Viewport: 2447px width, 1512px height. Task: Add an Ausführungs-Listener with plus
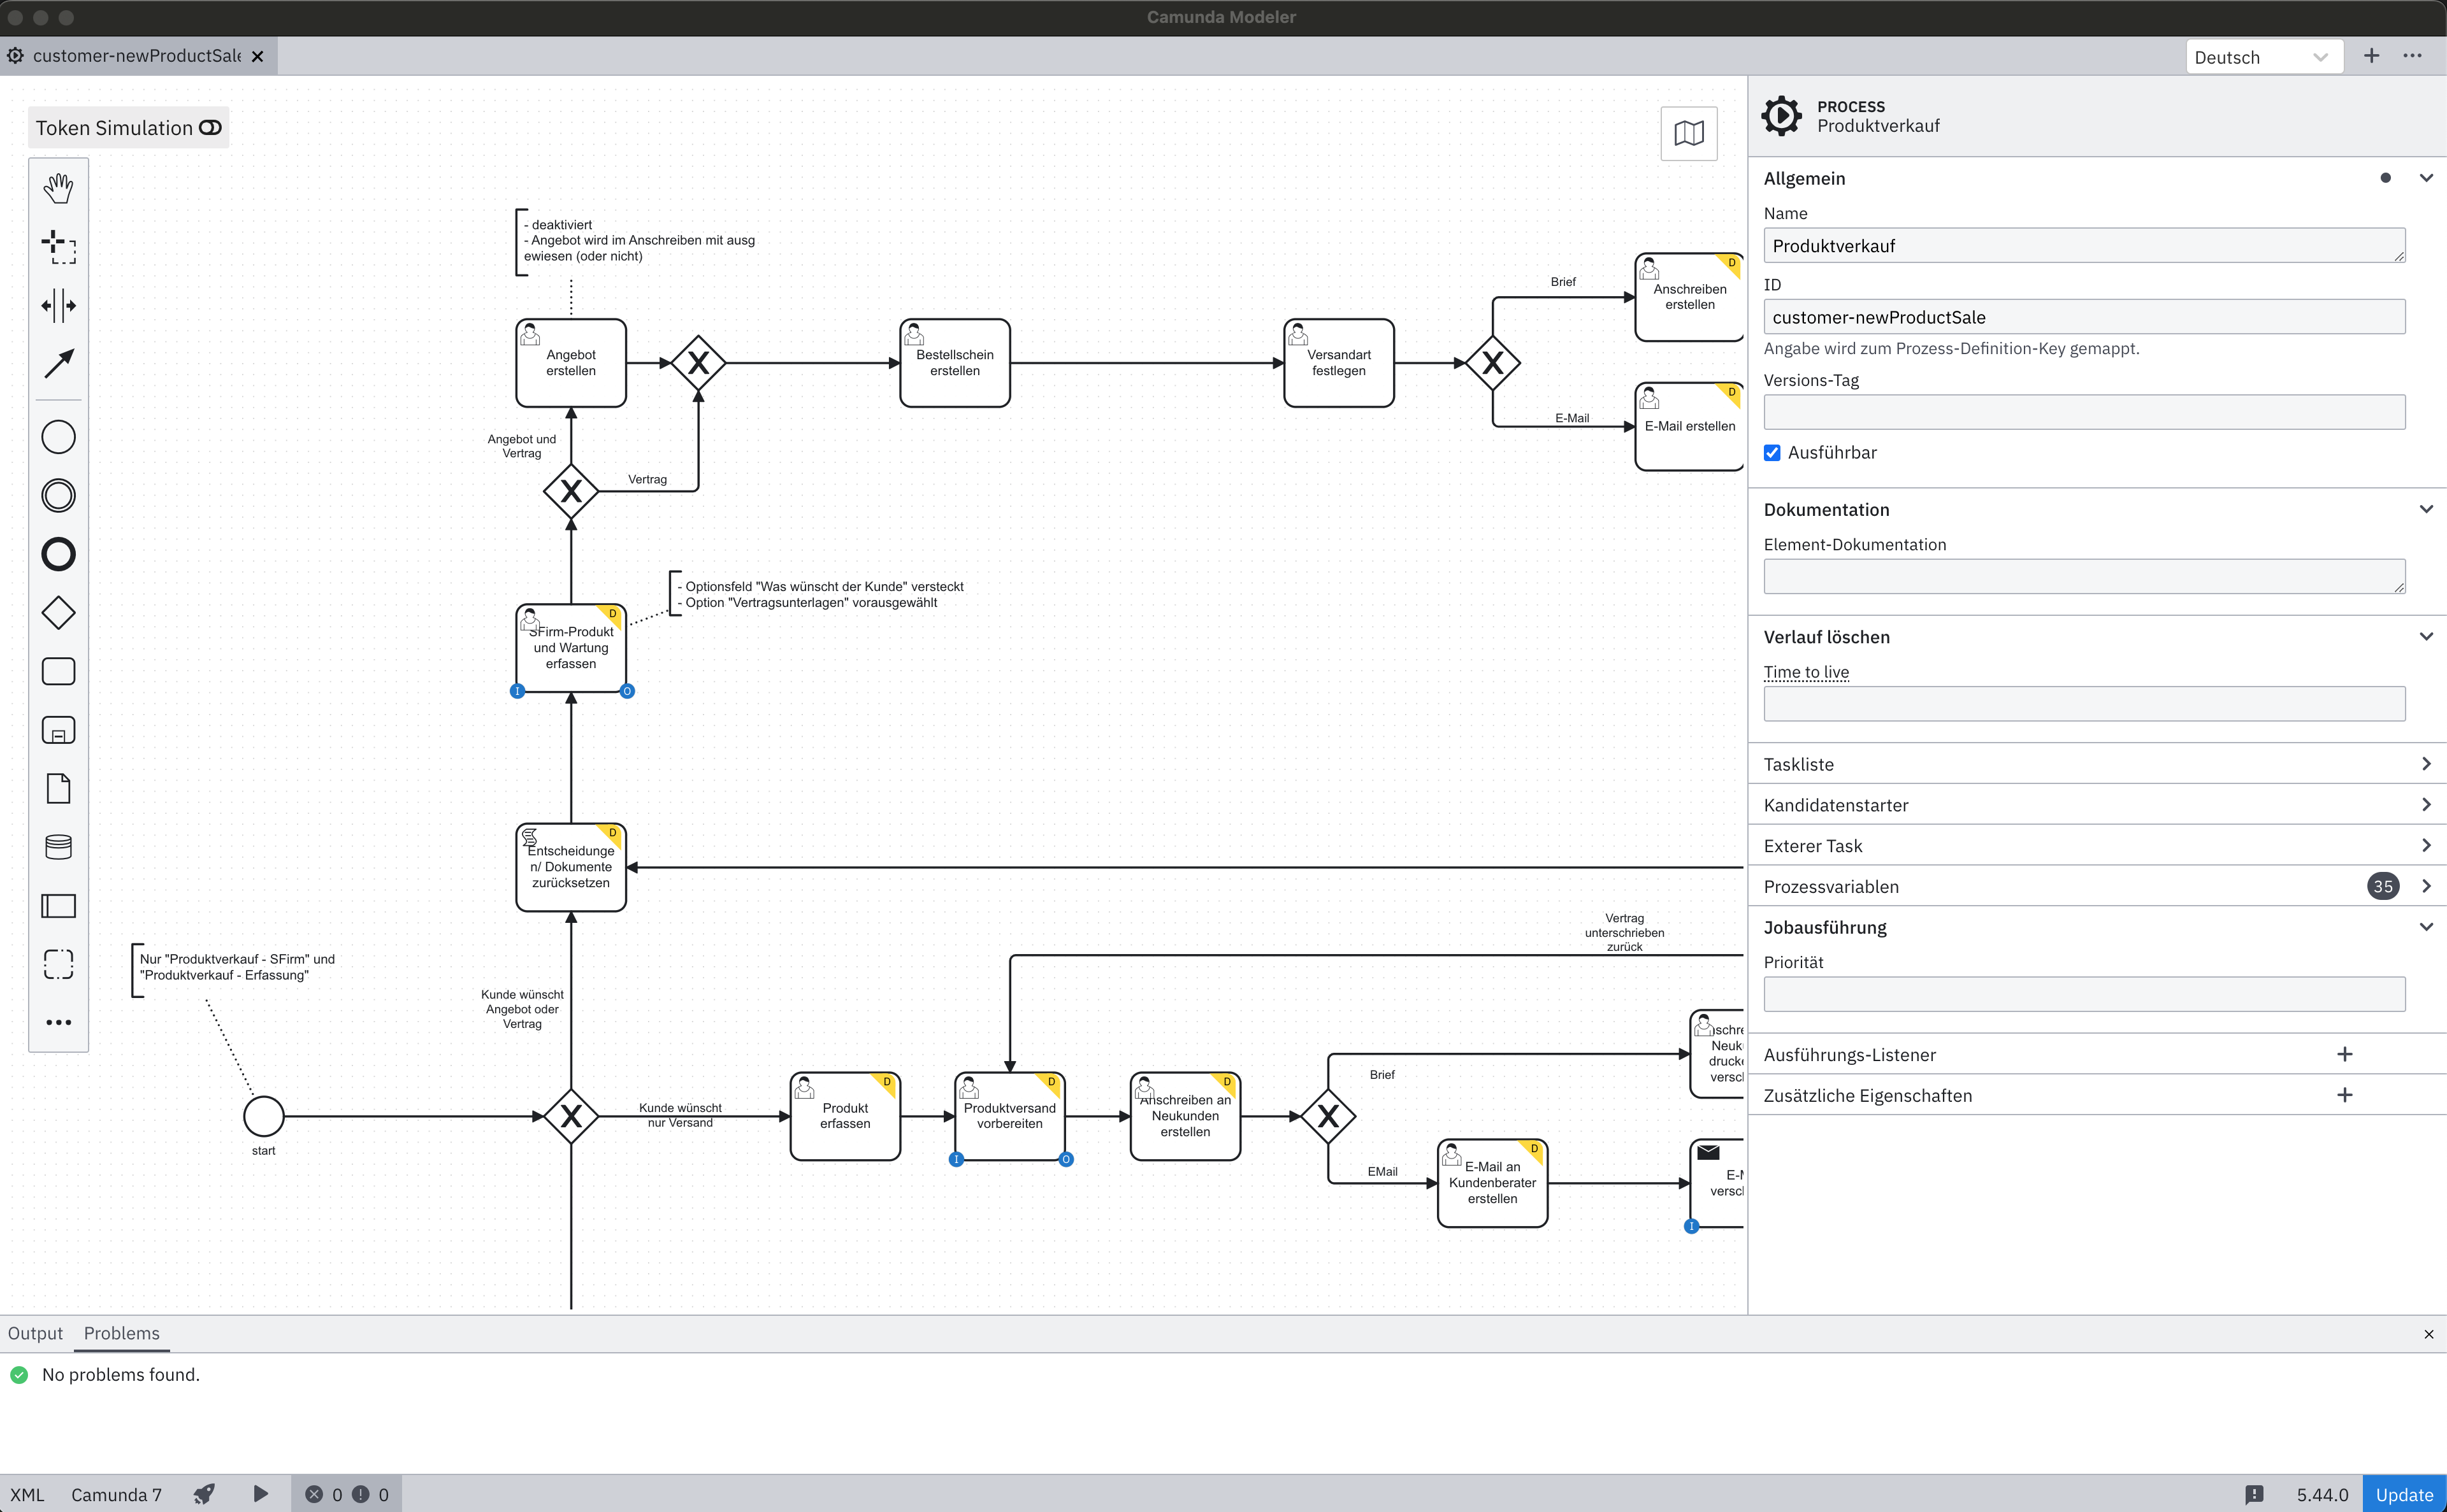tap(2344, 1054)
